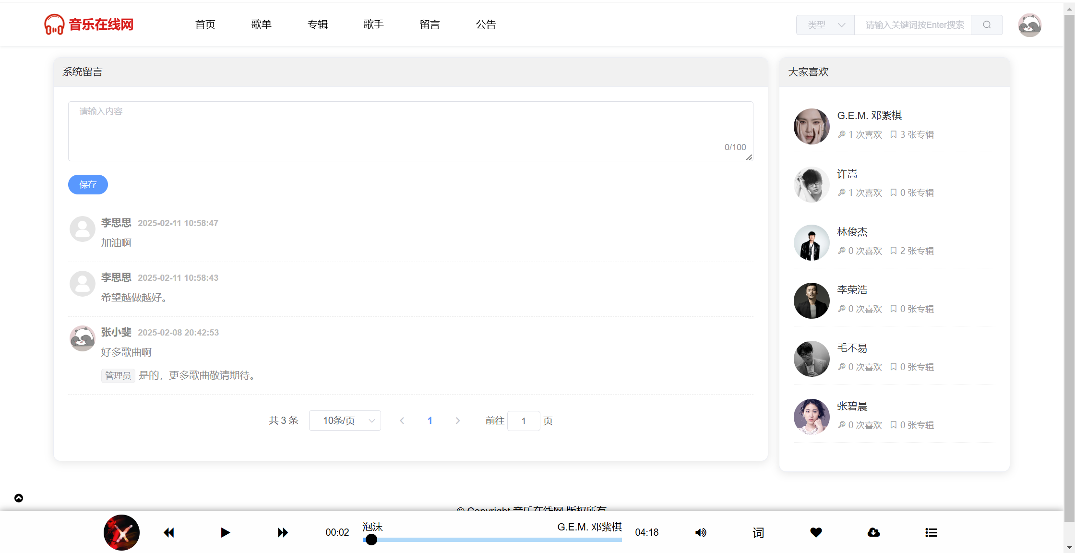Show lyrics with the 词 icon
The height and width of the screenshot is (553, 1075).
point(758,532)
